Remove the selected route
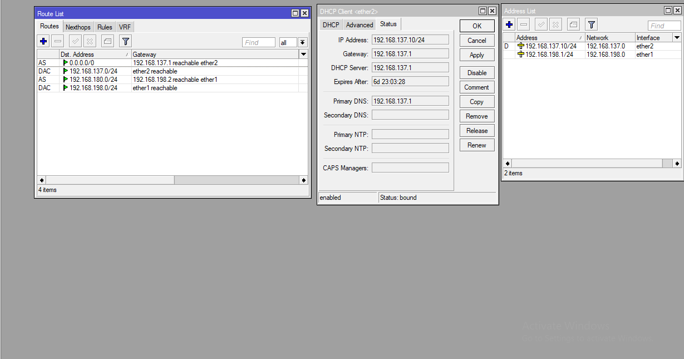The width and height of the screenshot is (684, 359). [58, 41]
